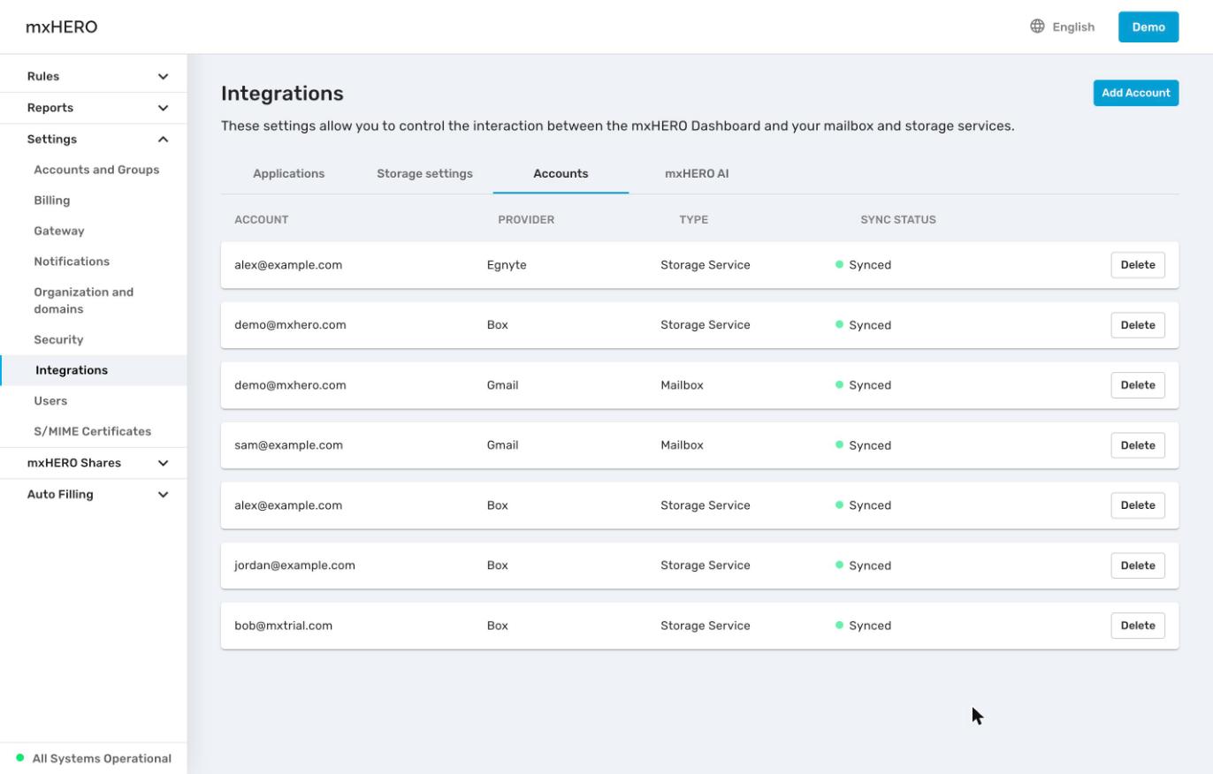
Task: Navigate to Security settings
Action: (x=58, y=339)
